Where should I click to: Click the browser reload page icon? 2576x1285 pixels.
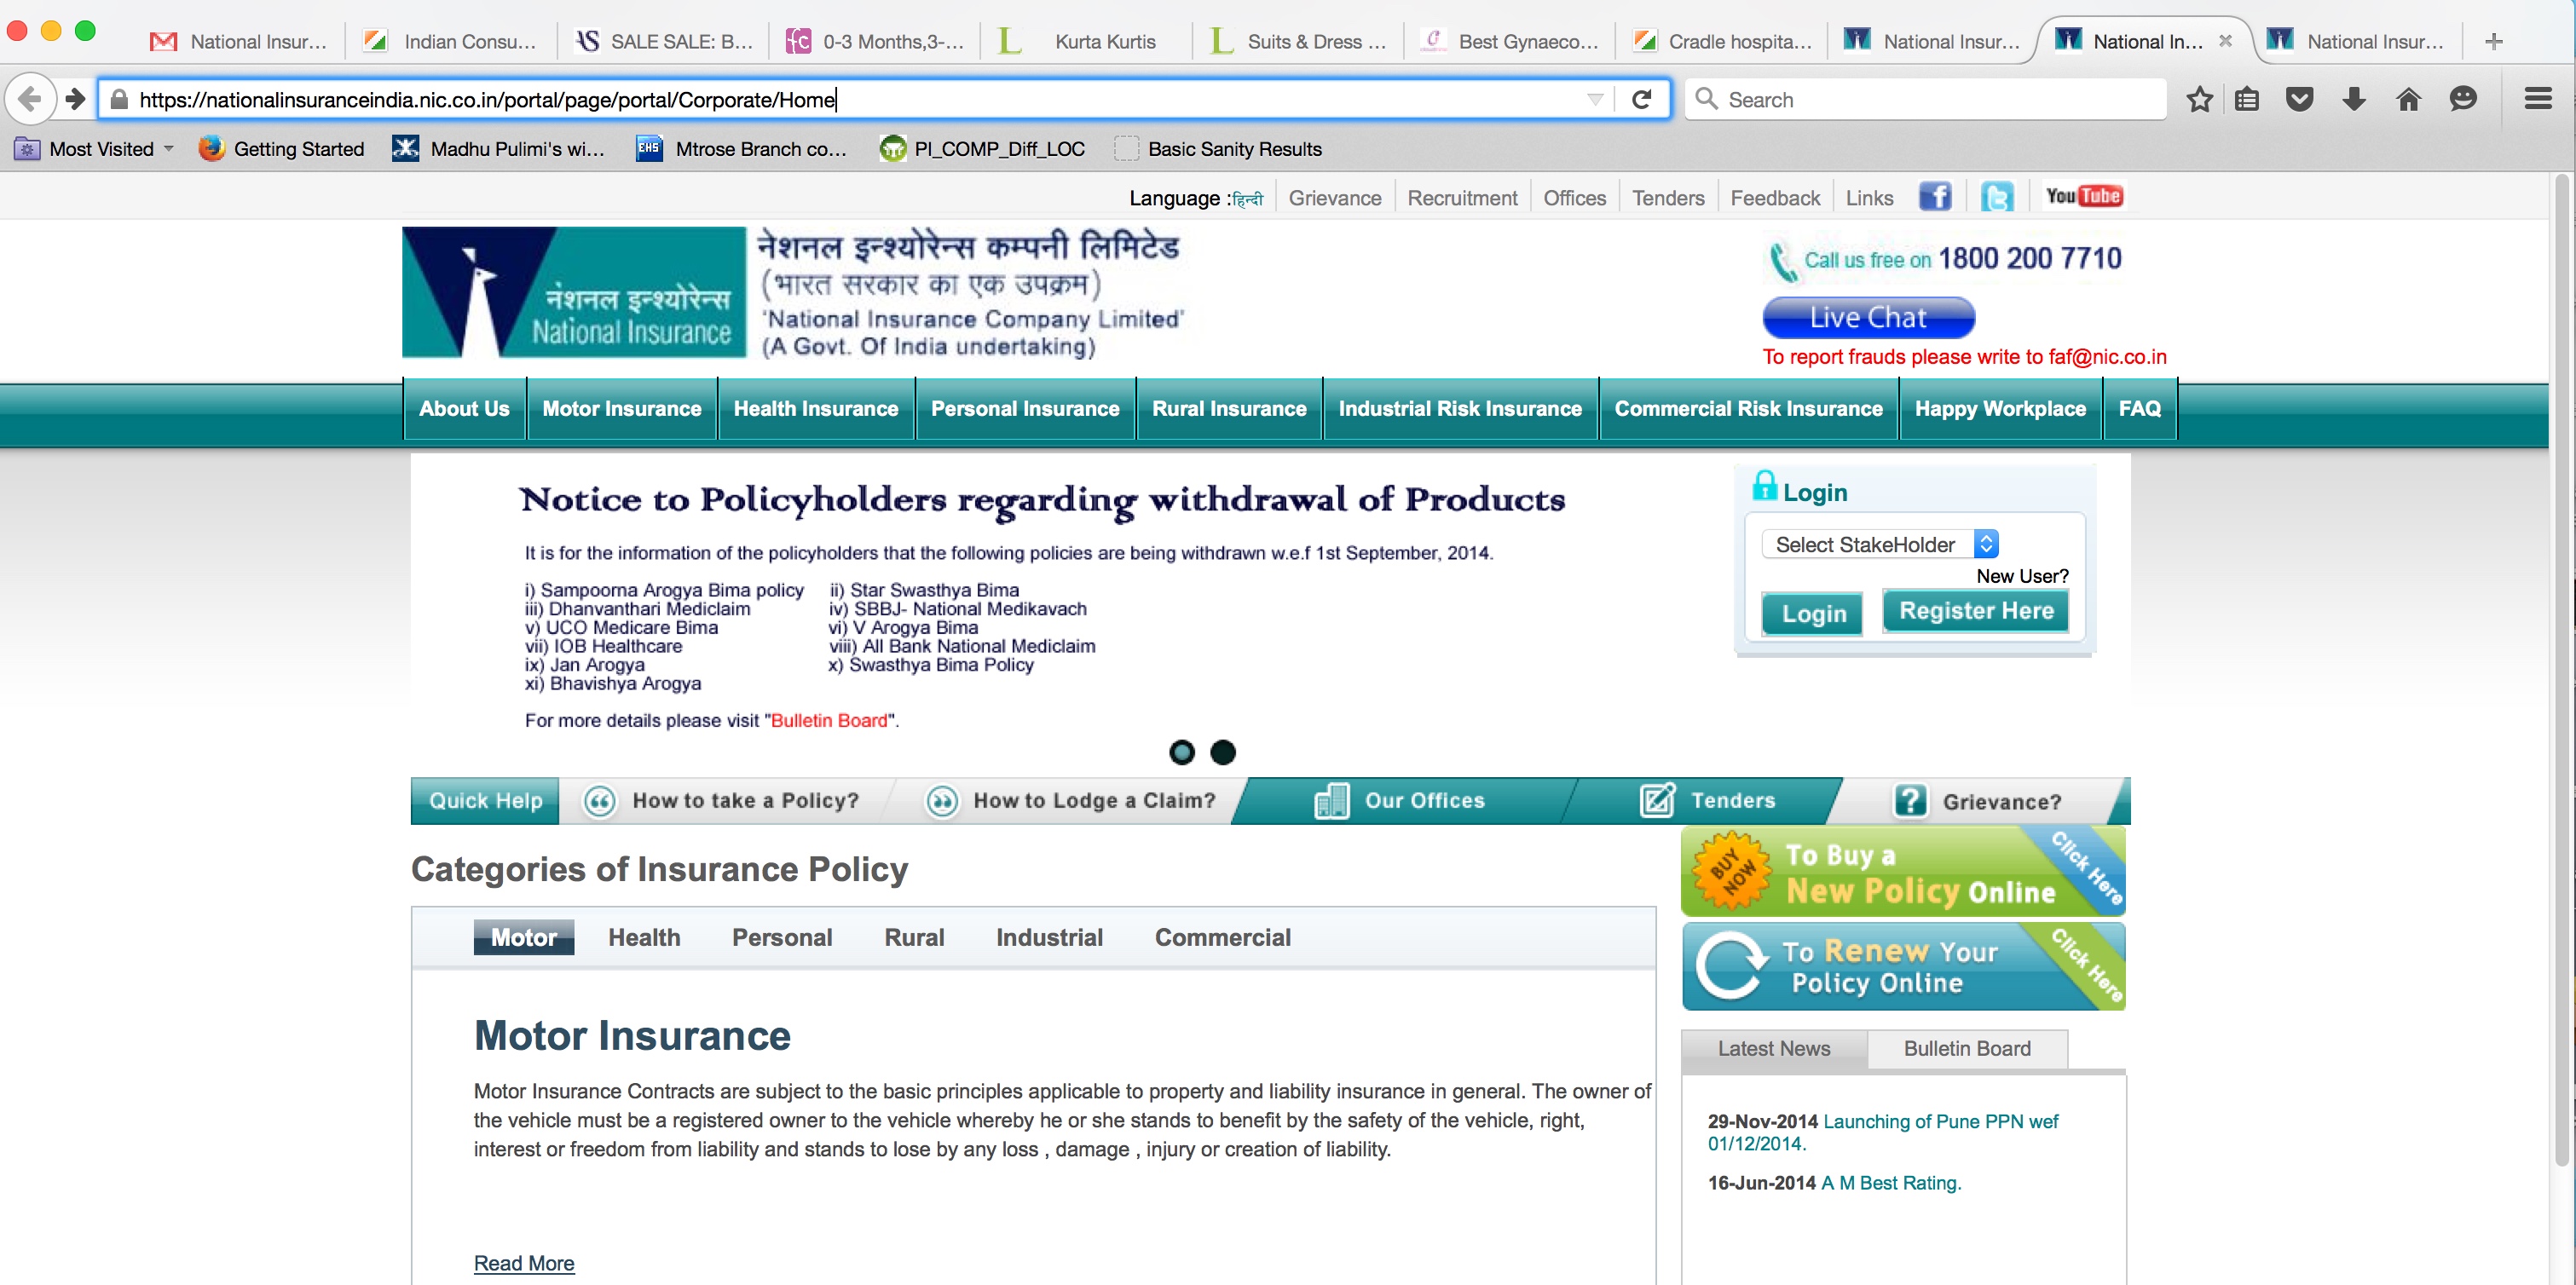click(x=1641, y=99)
